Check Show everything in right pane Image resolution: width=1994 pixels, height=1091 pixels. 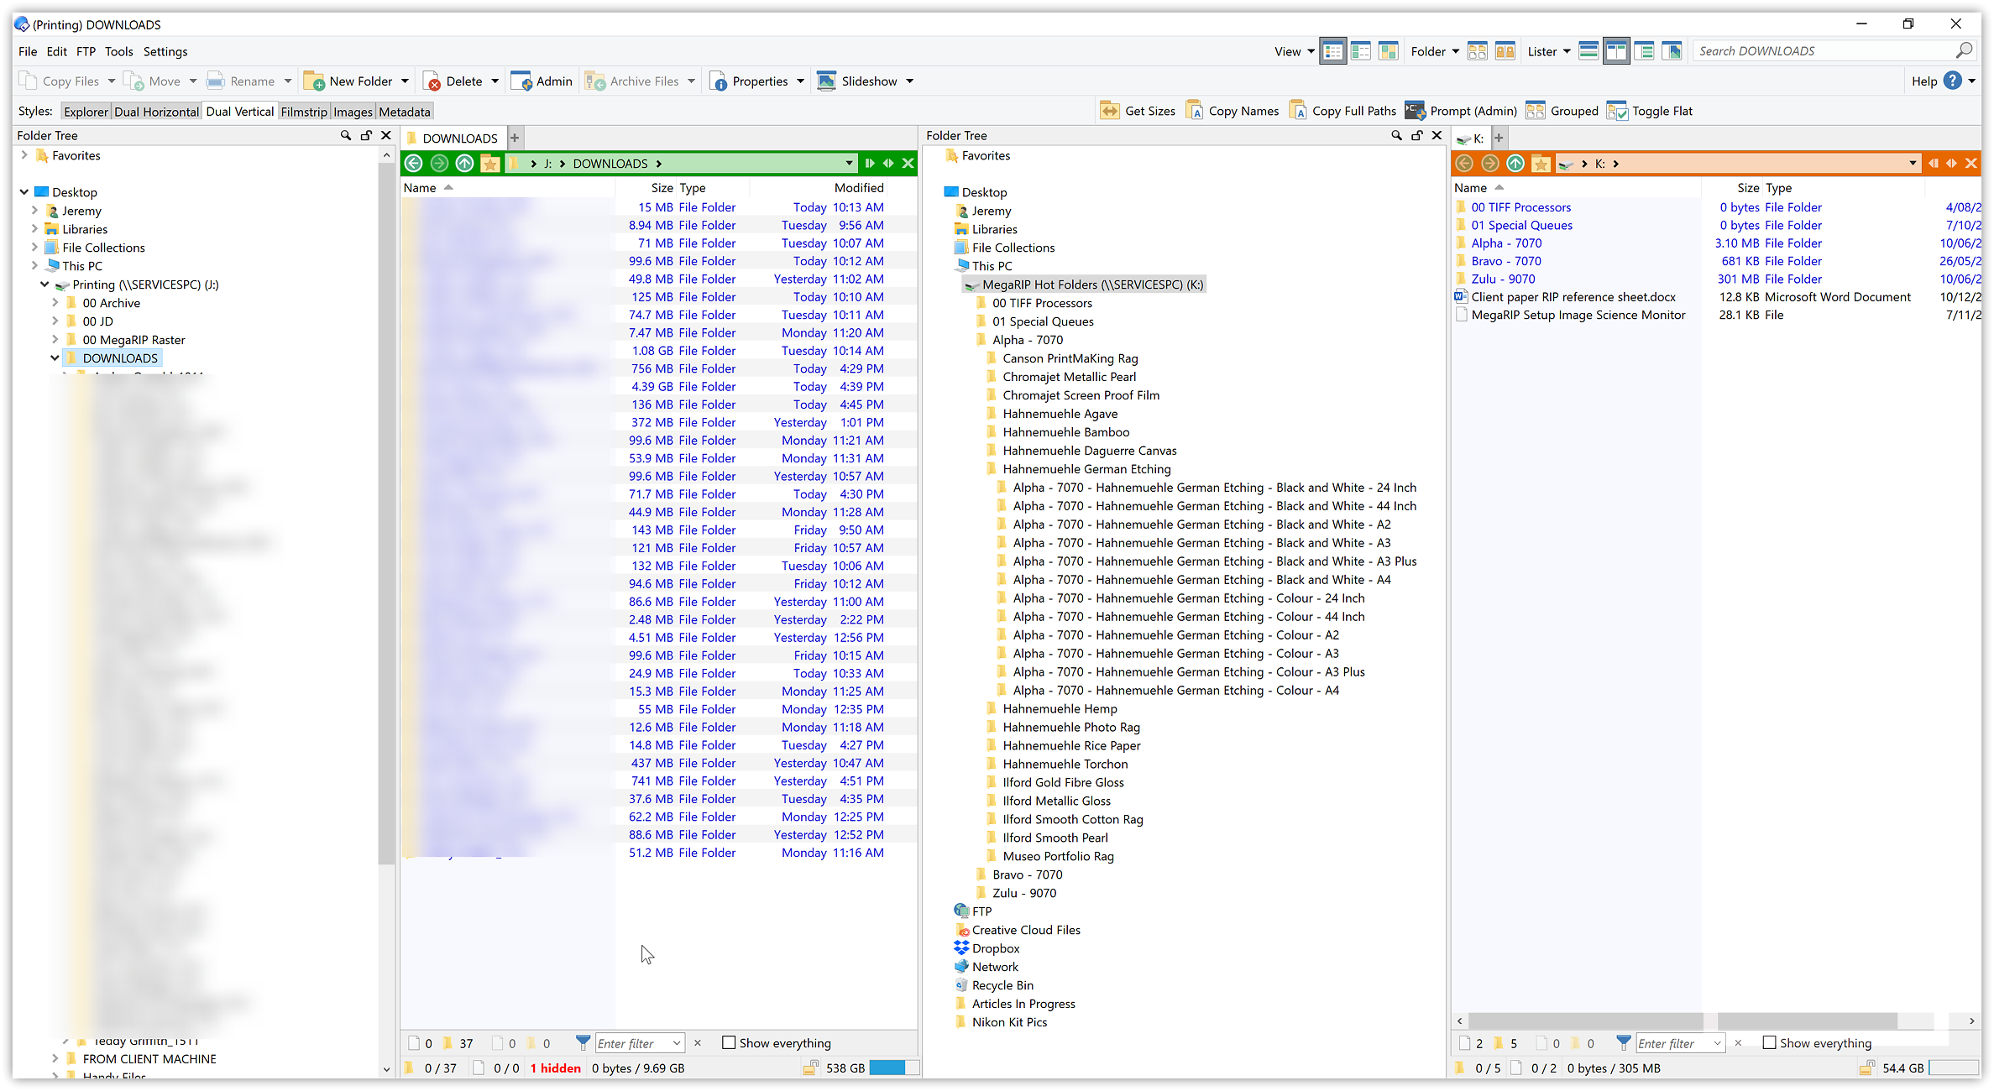coord(1770,1042)
